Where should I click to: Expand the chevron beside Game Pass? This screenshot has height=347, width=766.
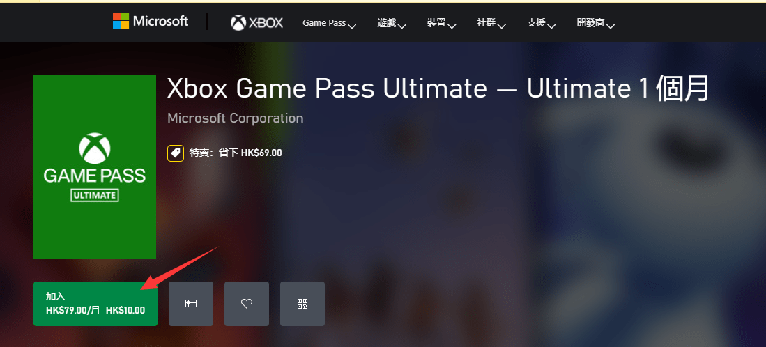click(x=352, y=25)
